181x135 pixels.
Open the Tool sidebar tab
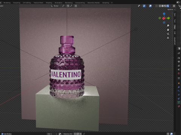pos(175,21)
